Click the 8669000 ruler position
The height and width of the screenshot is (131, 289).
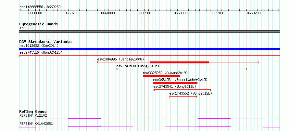pyautogui.click(x=181, y=13)
